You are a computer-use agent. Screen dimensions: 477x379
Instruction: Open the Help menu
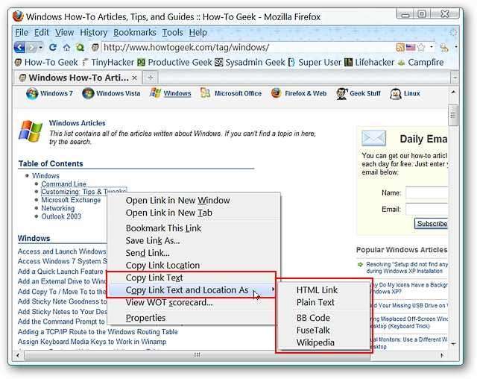pos(198,33)
